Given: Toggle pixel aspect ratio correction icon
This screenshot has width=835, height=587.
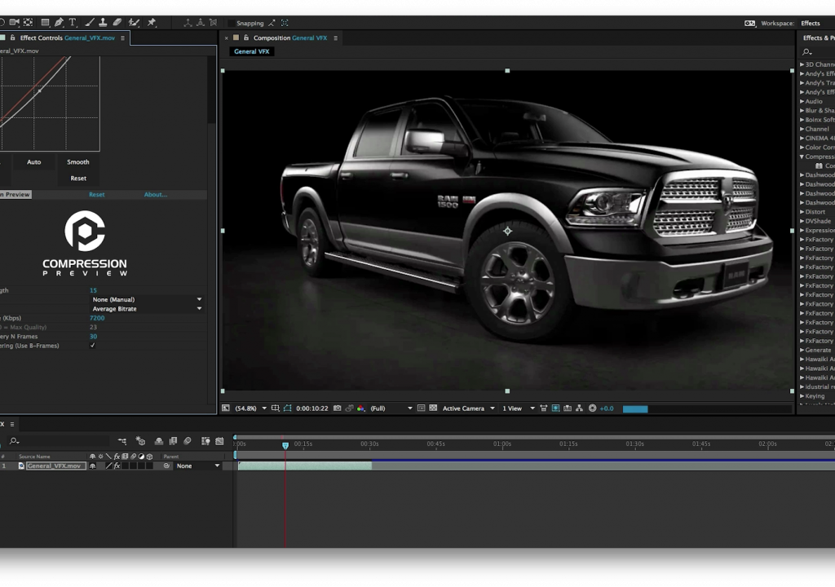Looking at the screenshot, I should tap(544, 408).
